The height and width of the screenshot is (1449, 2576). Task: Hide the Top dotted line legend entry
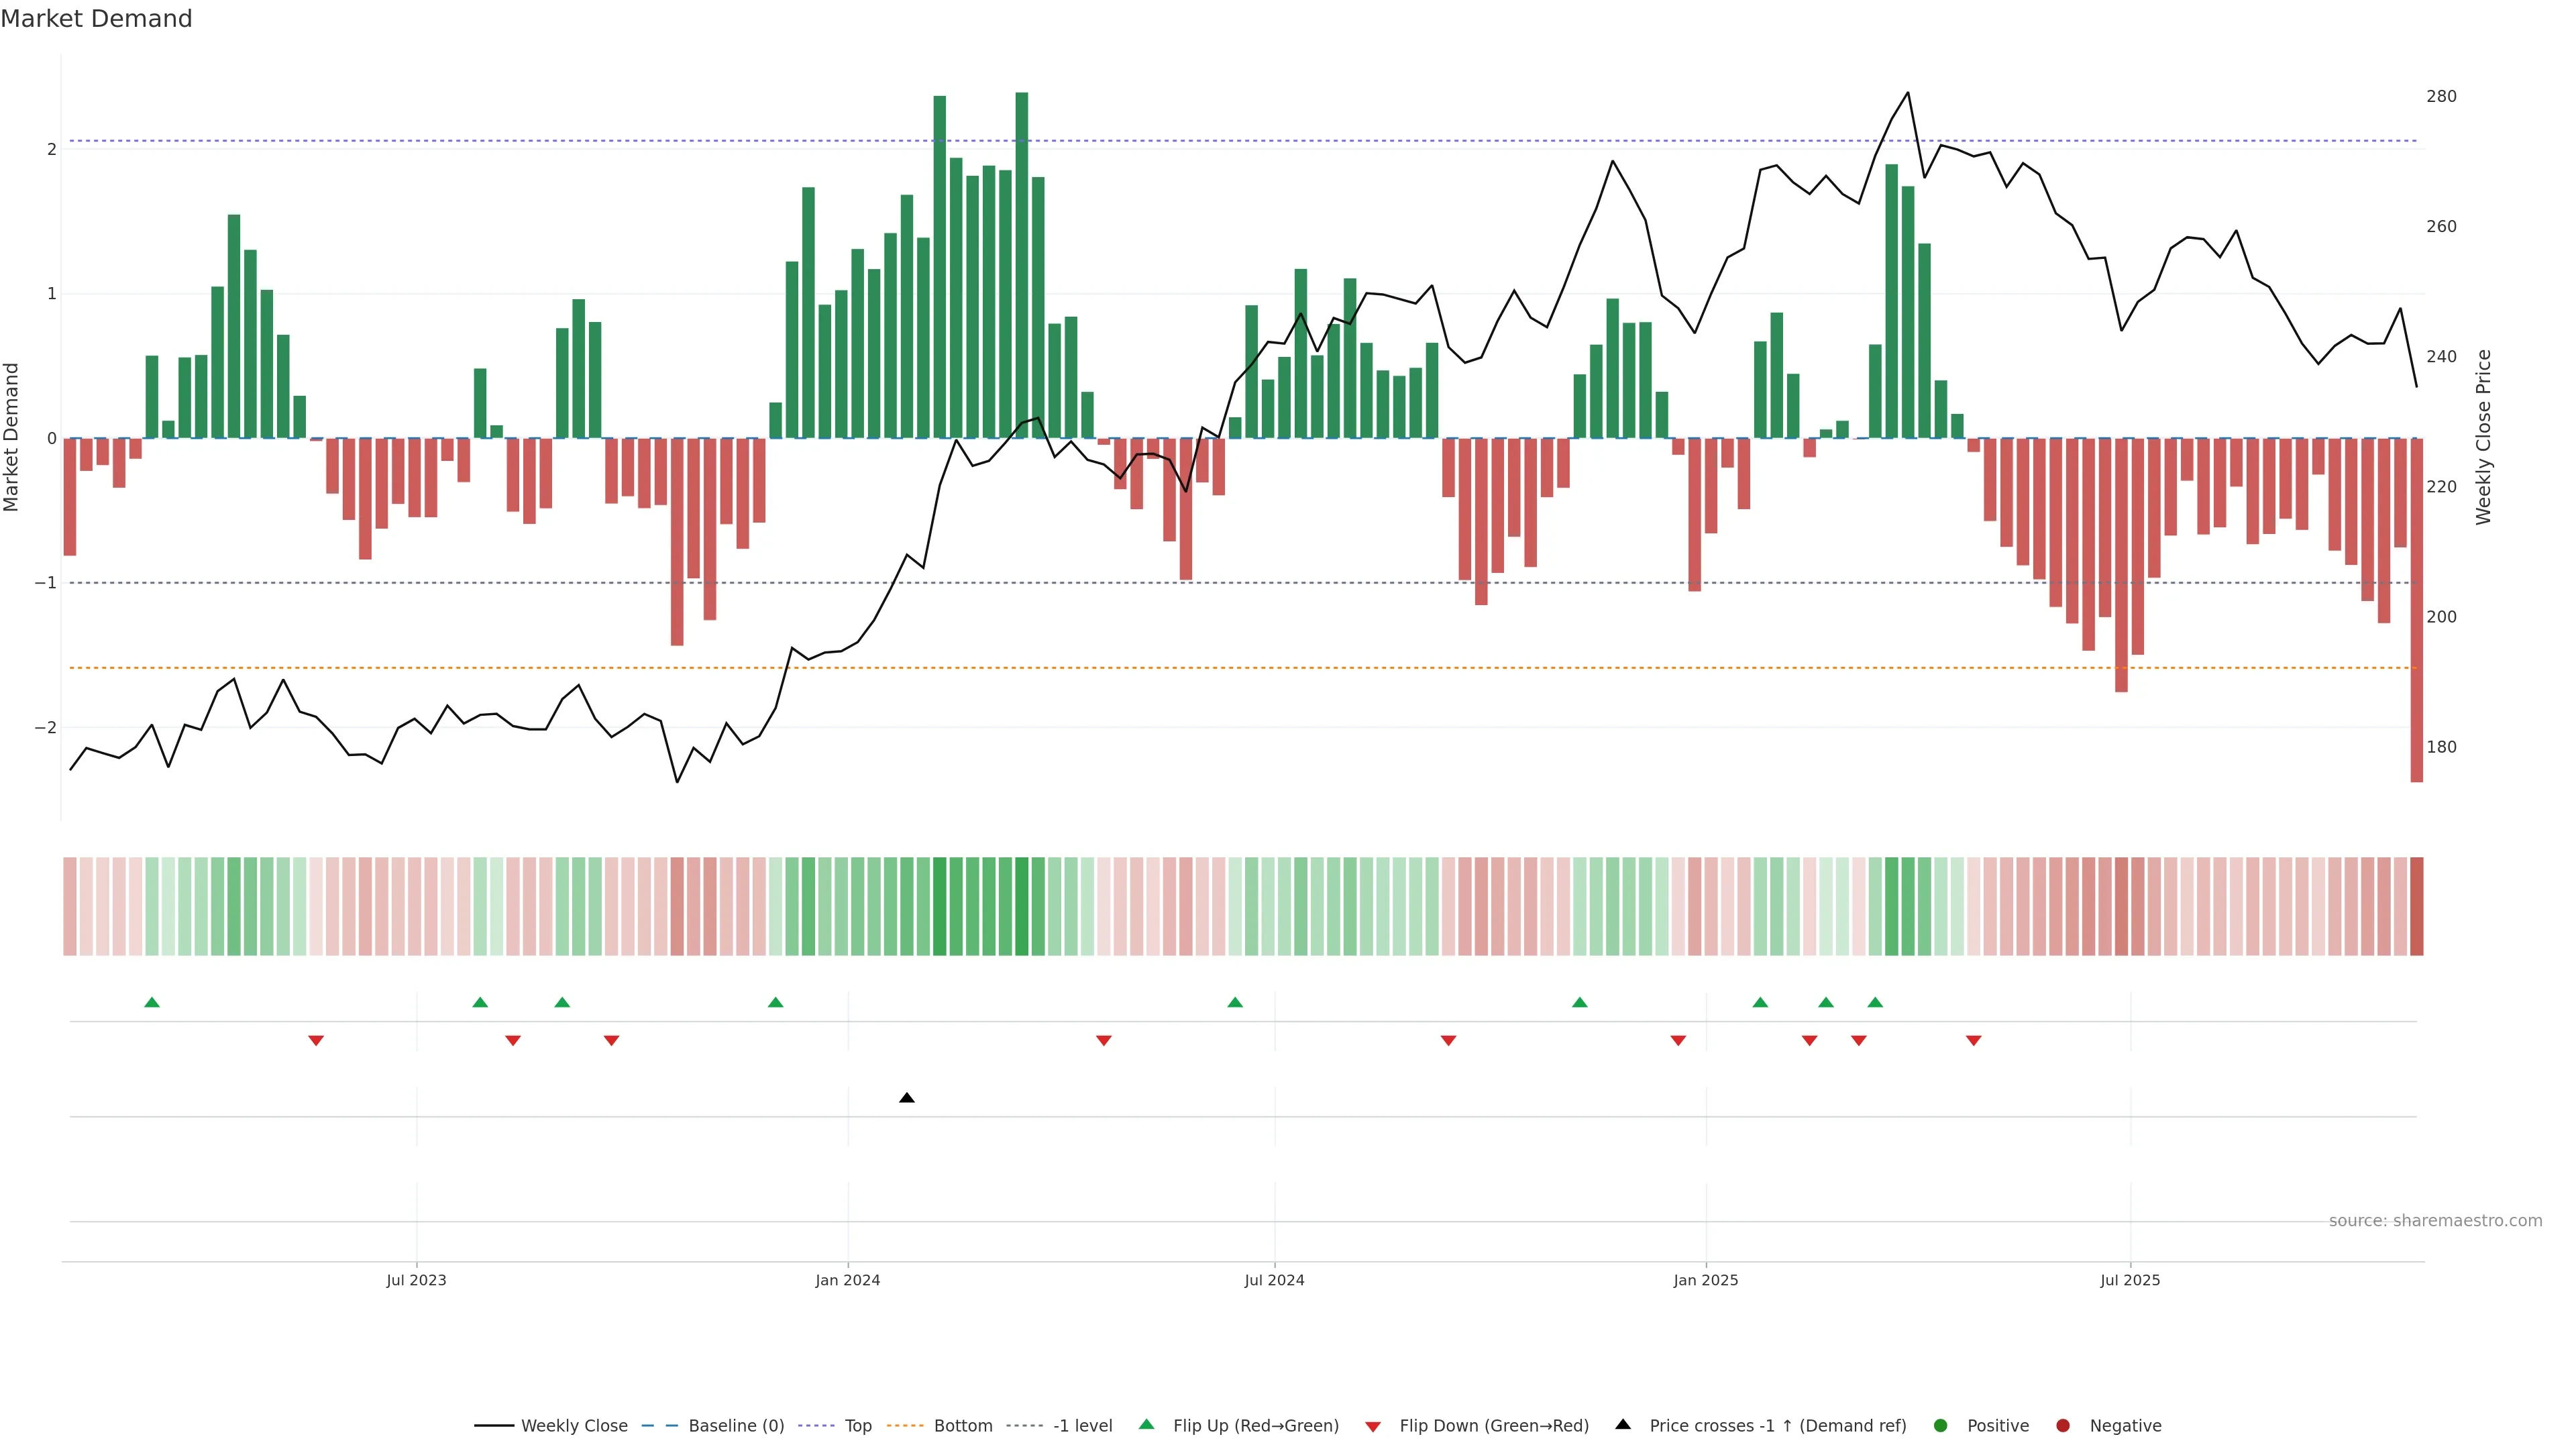click(857, 1426)
